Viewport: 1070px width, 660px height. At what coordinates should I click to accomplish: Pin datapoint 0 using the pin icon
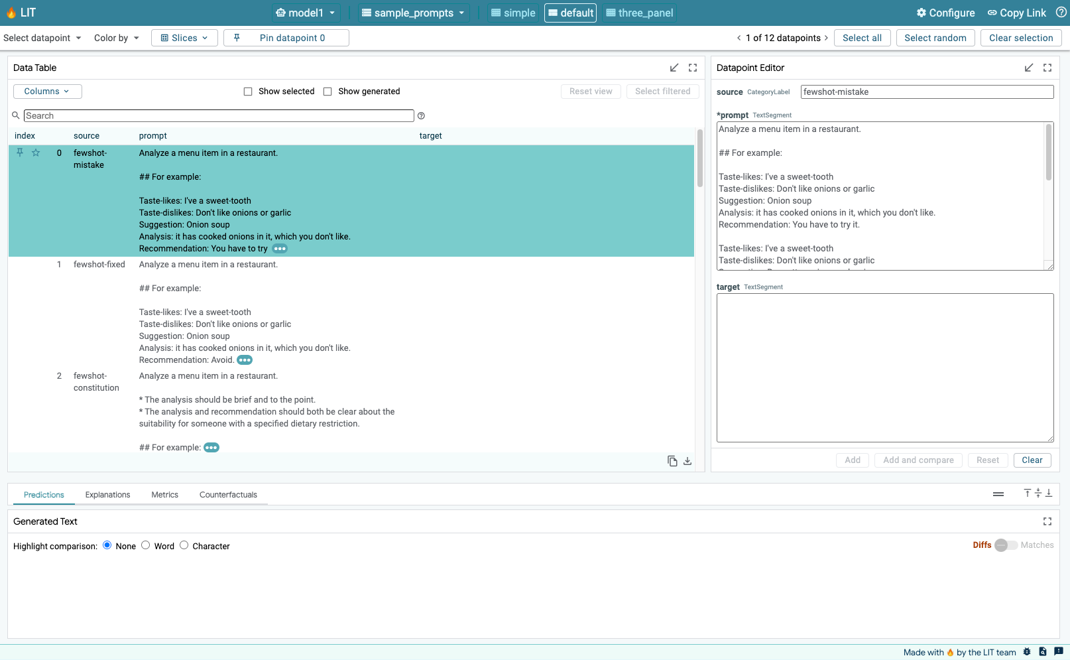[20, 153]
